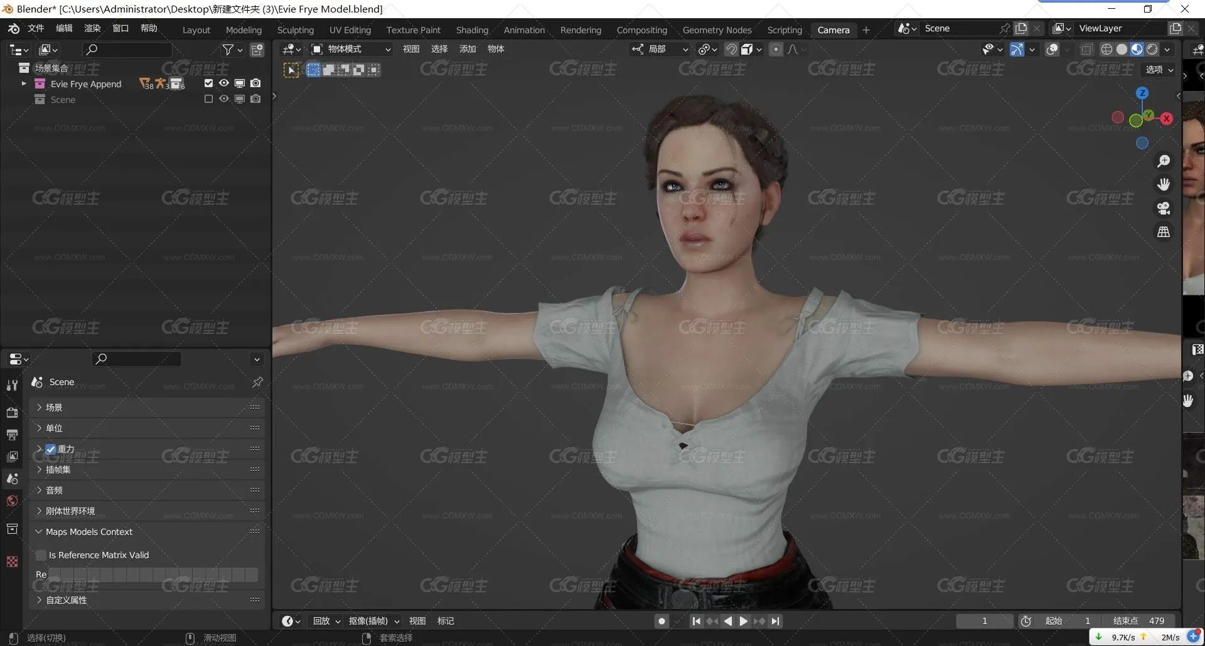This screenshot has height=646, width=1205.
Task: Toggle Is Reference Matrix Valid checkbox
Action: click(x=41, y=555)
